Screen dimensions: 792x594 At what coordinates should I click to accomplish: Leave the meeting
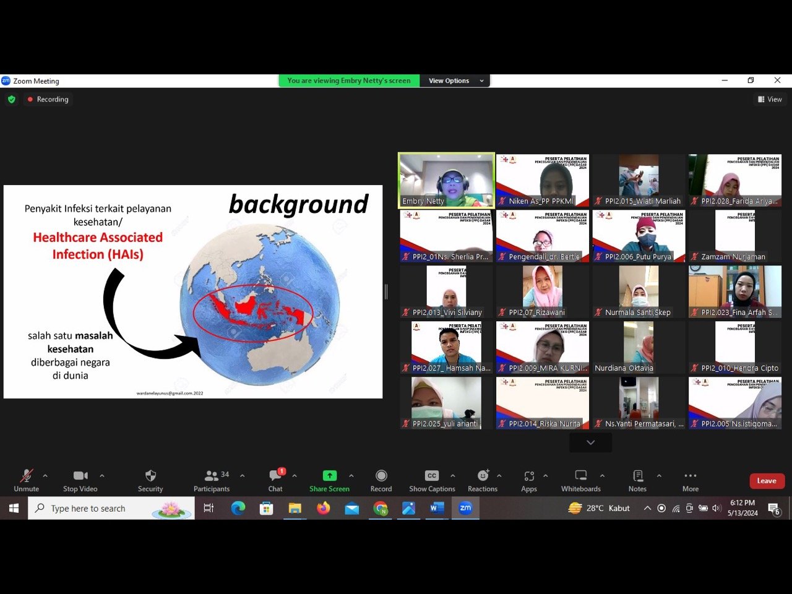click(x=767, y=481)
